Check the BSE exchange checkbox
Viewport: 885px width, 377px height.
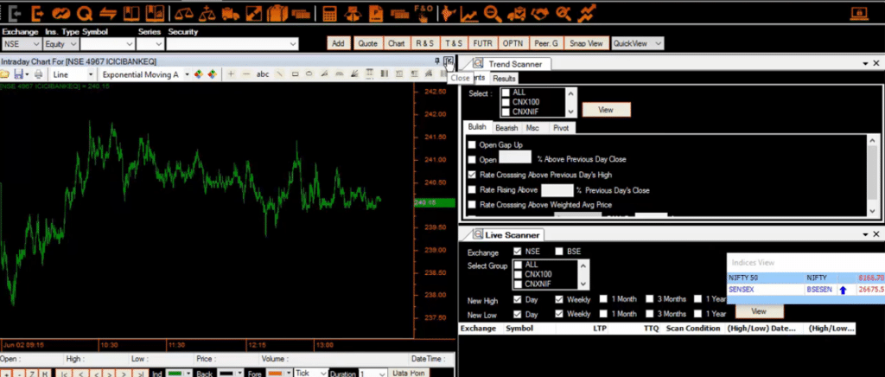tap(558, 252)
